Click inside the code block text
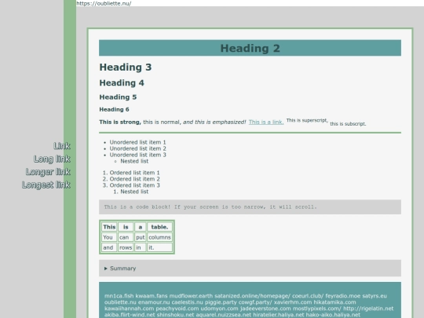Image resolution: width=424 pixels, height=318 pixels. coord(210,207)
